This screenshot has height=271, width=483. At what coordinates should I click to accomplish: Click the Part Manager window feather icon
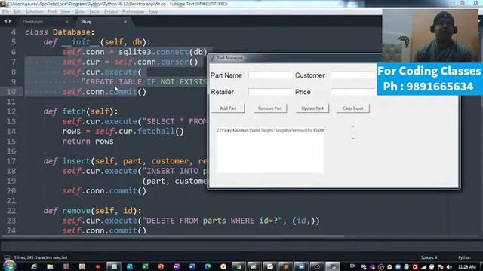coord(212,58)
